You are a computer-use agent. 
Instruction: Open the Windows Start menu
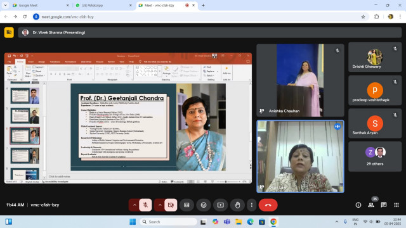133,222
